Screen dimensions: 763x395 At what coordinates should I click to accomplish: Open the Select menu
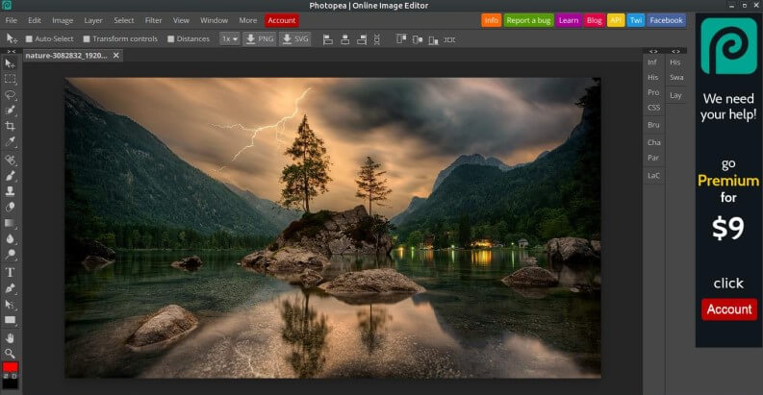[124, 20]
